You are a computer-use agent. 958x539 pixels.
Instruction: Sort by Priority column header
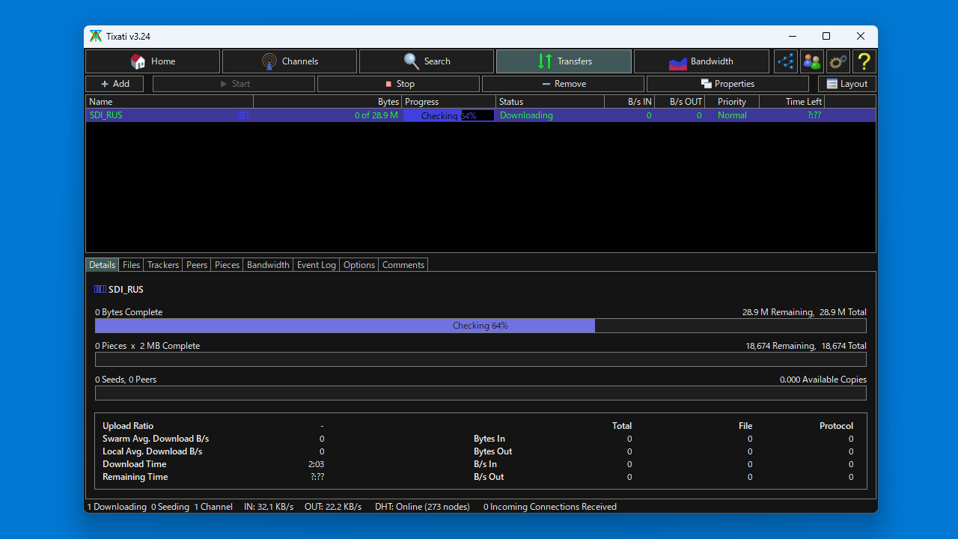pos(732,102)
